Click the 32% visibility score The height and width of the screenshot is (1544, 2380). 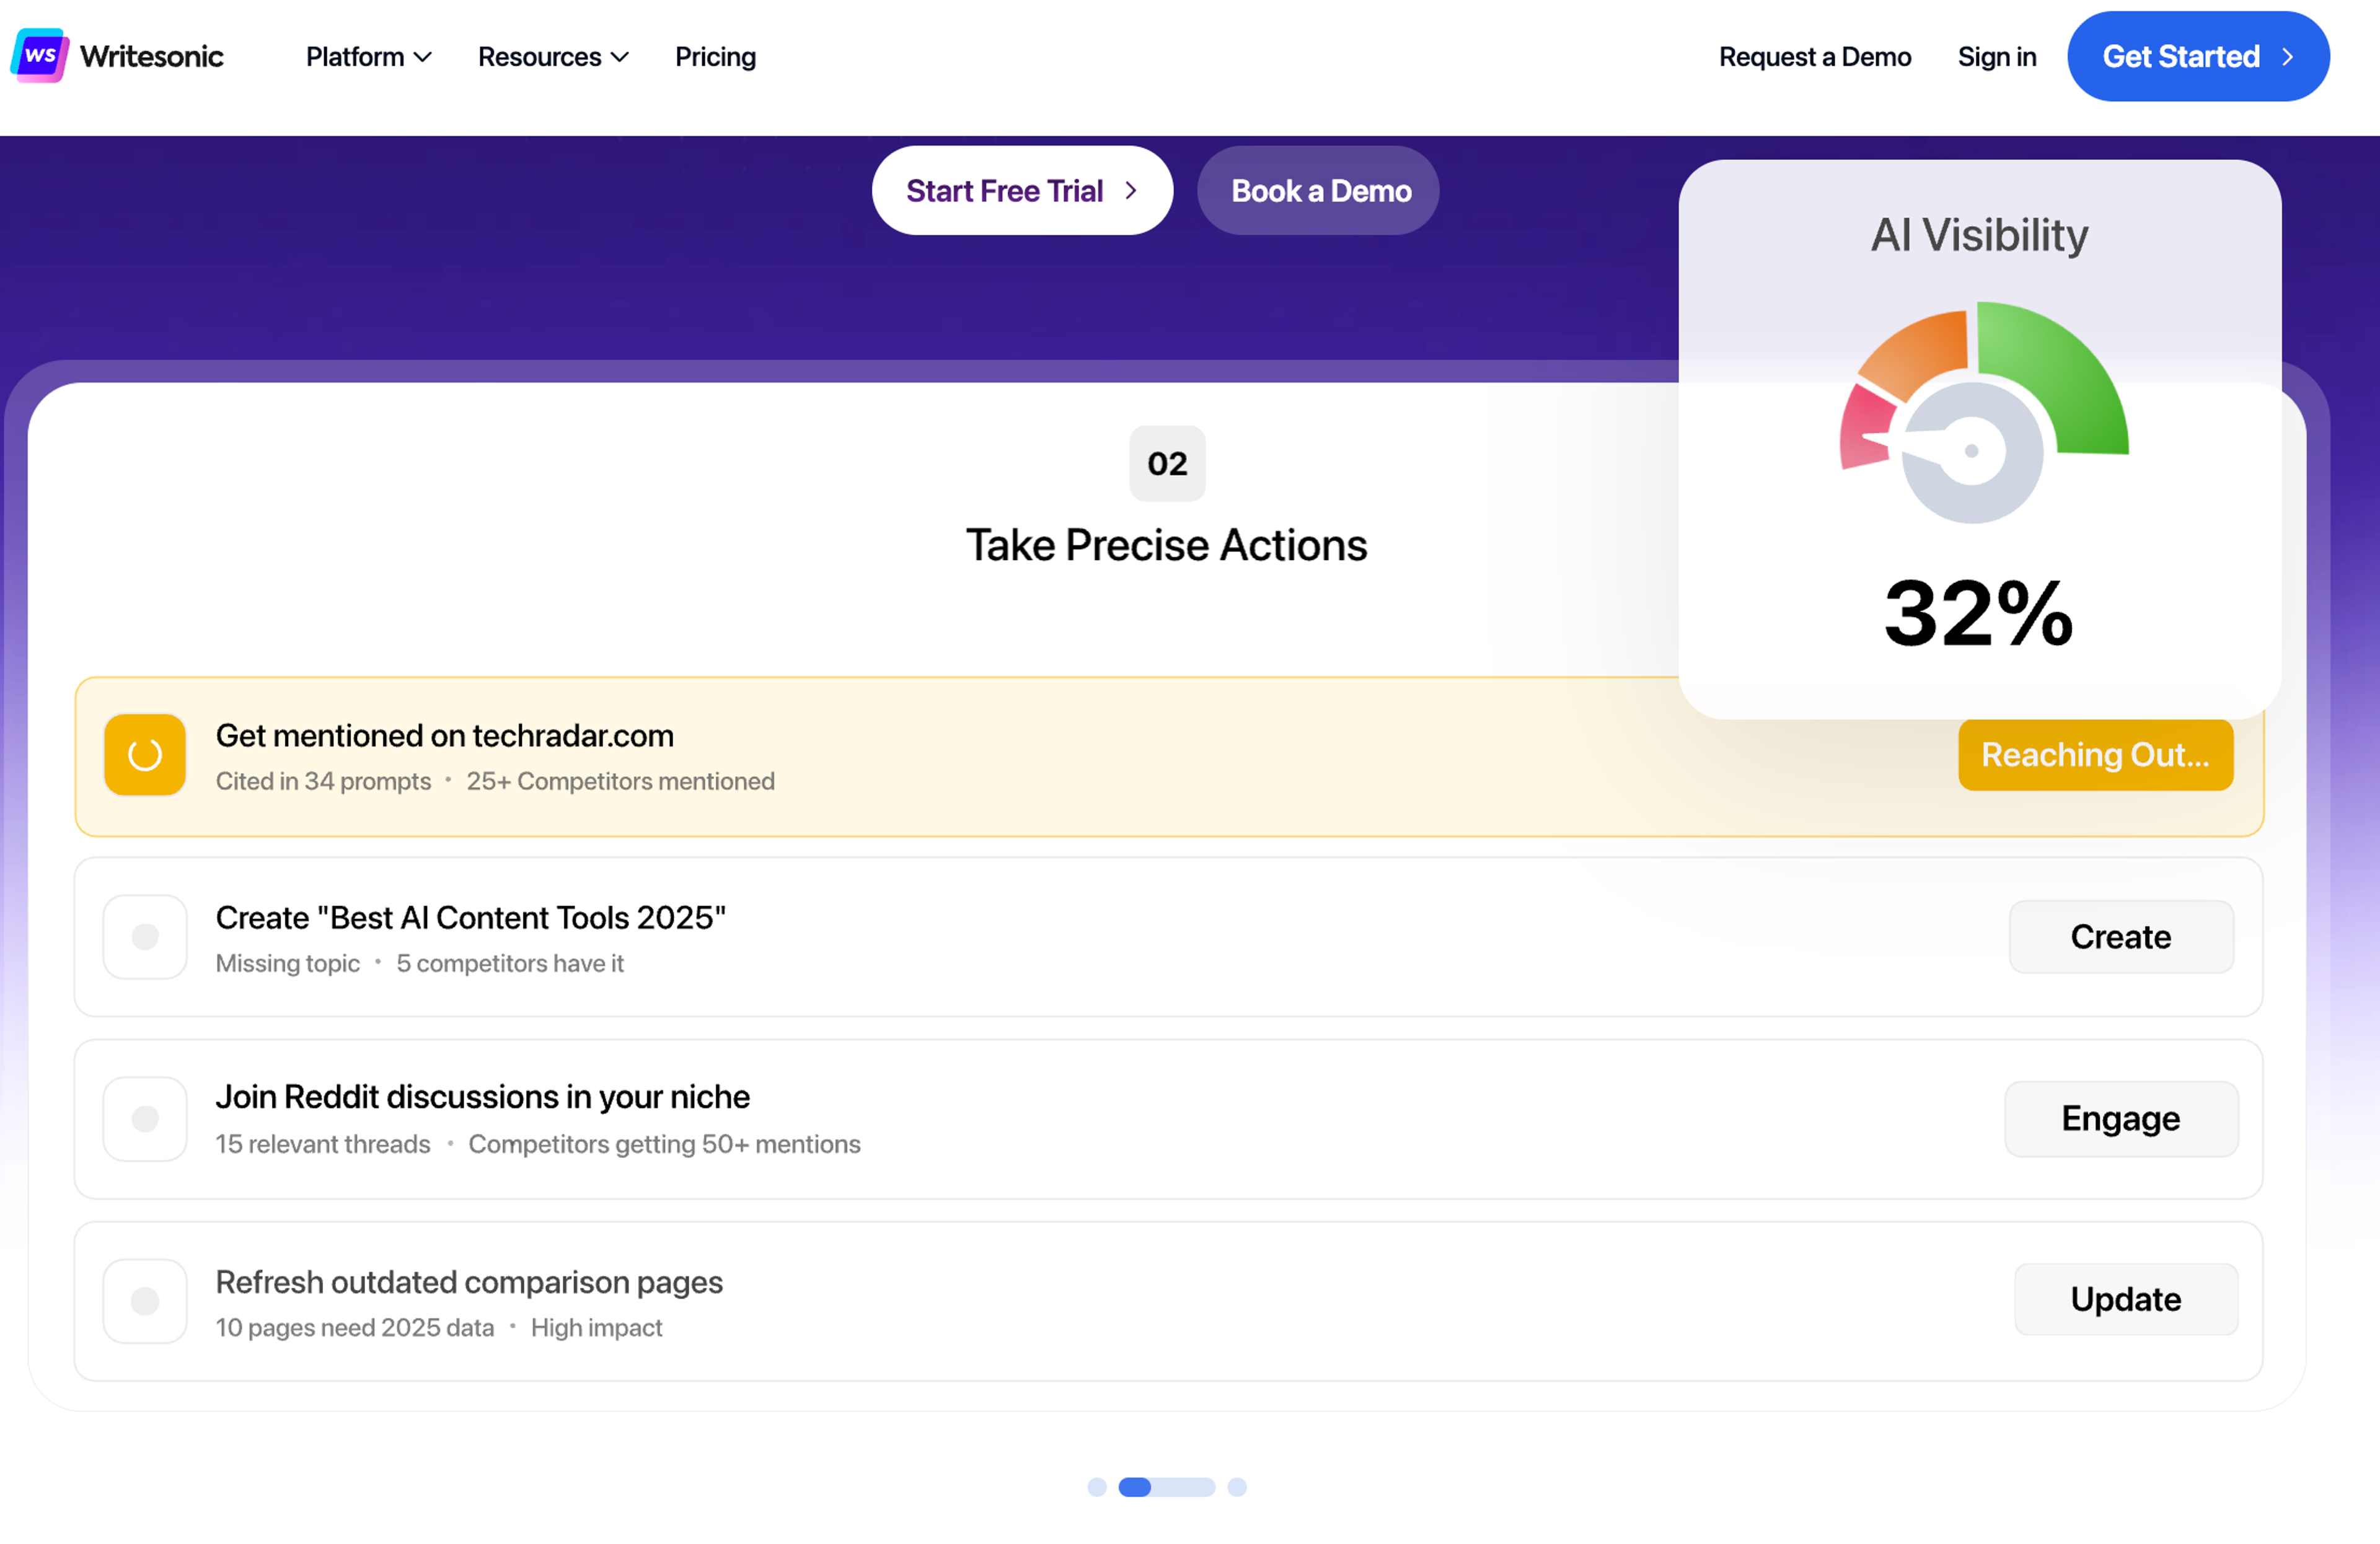pyautogui.click(x=1978, y=613)
